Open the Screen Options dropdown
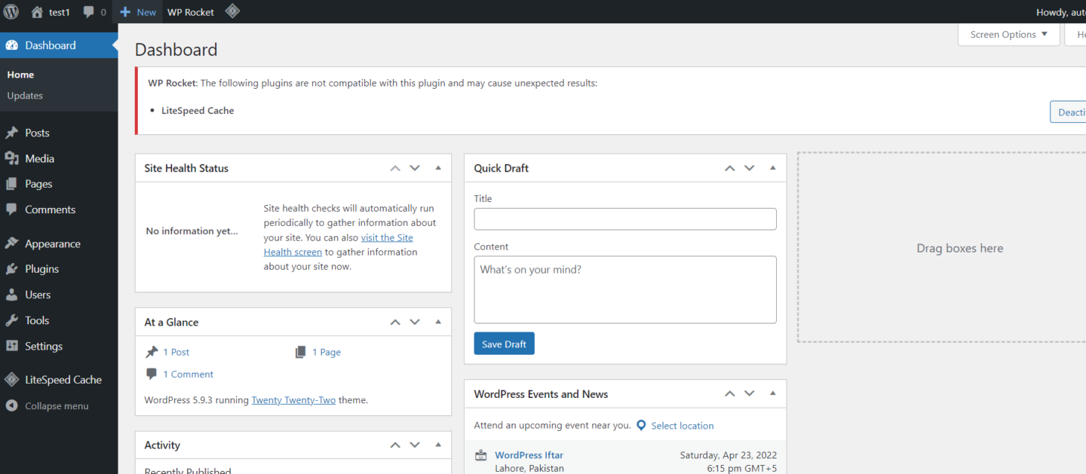This screenshot has width=1086, height=474. (x=1008, y=34)
